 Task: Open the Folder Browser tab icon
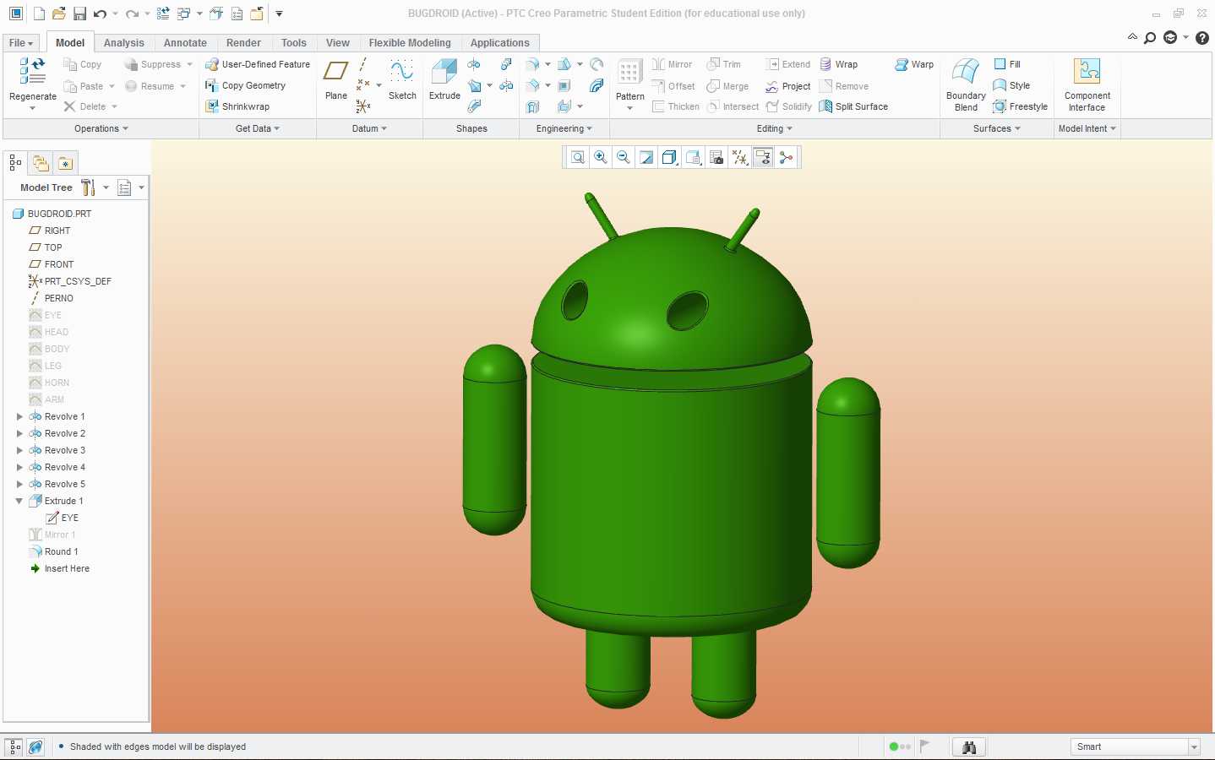pos(40,163)
